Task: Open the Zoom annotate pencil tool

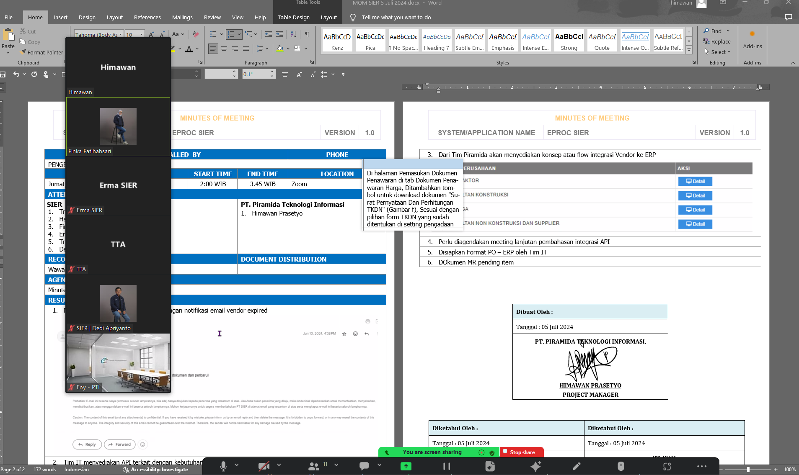Action: pos(577,466)
